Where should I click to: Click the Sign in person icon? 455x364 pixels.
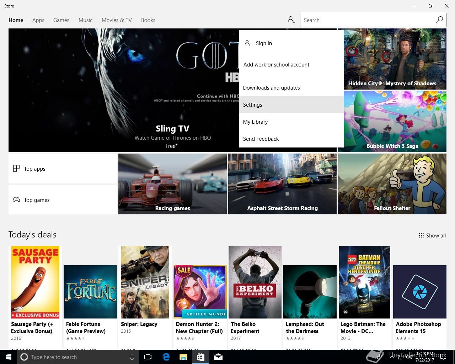(x=248, y=43)
